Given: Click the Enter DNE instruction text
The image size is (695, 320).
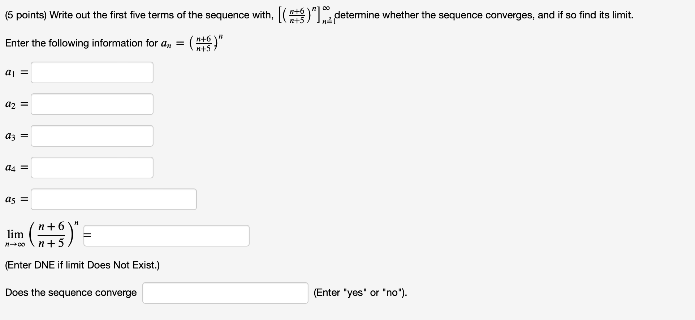Looking at the screenshot, I should point(82,265).
